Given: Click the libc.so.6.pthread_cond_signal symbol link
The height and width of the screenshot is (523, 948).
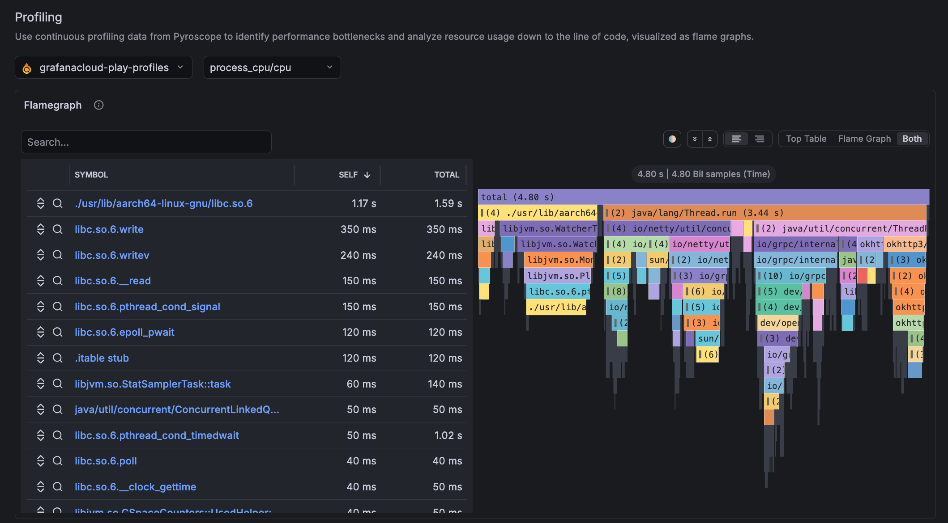Looking at the screenshot, I should point(147,307).
